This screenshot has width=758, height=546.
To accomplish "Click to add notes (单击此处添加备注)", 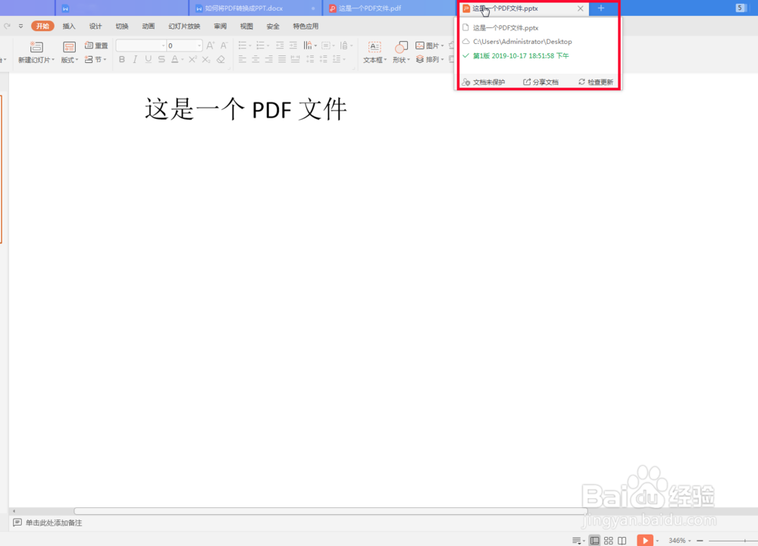I will tap(54, 522).
